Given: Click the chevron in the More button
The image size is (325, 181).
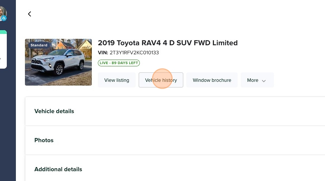Looking at the screenshot, I should tap(264, 81).
